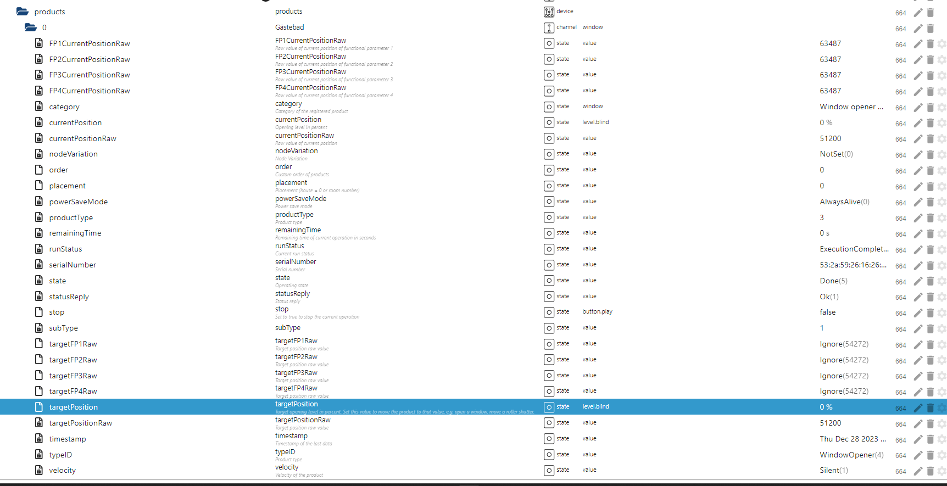Collapse the 0 channel folder
This screenshot has height=486, width=947.
point(31,27)
